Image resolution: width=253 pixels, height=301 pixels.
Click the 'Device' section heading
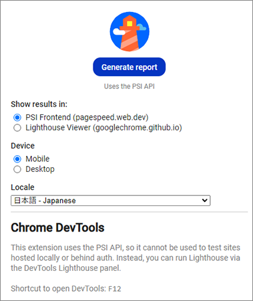click(x=23, y=146)
